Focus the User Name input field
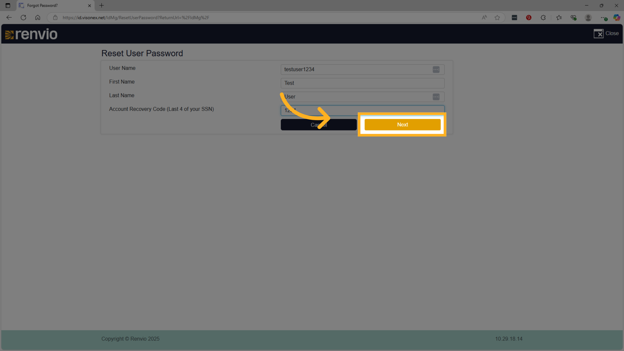Screen dimensions: 624x351 [x=362, y=69]
